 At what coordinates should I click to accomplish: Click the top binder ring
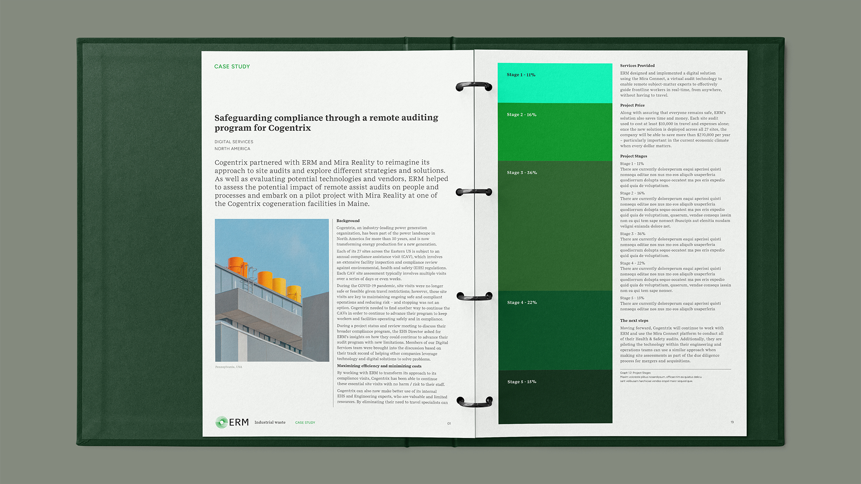[474, 86]
